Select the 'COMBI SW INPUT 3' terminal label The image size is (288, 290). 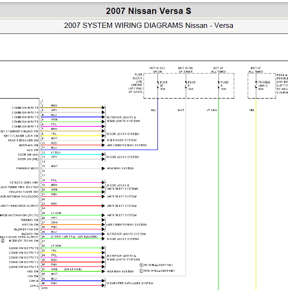[x=25, y=117]
